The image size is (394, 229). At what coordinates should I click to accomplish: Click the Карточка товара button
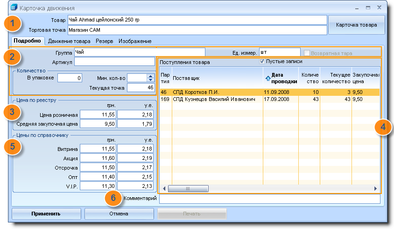pos(356,25)
